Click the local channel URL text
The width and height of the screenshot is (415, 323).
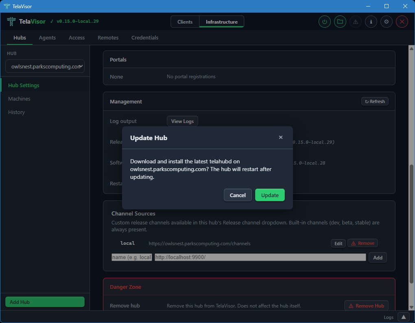point(199,243)
